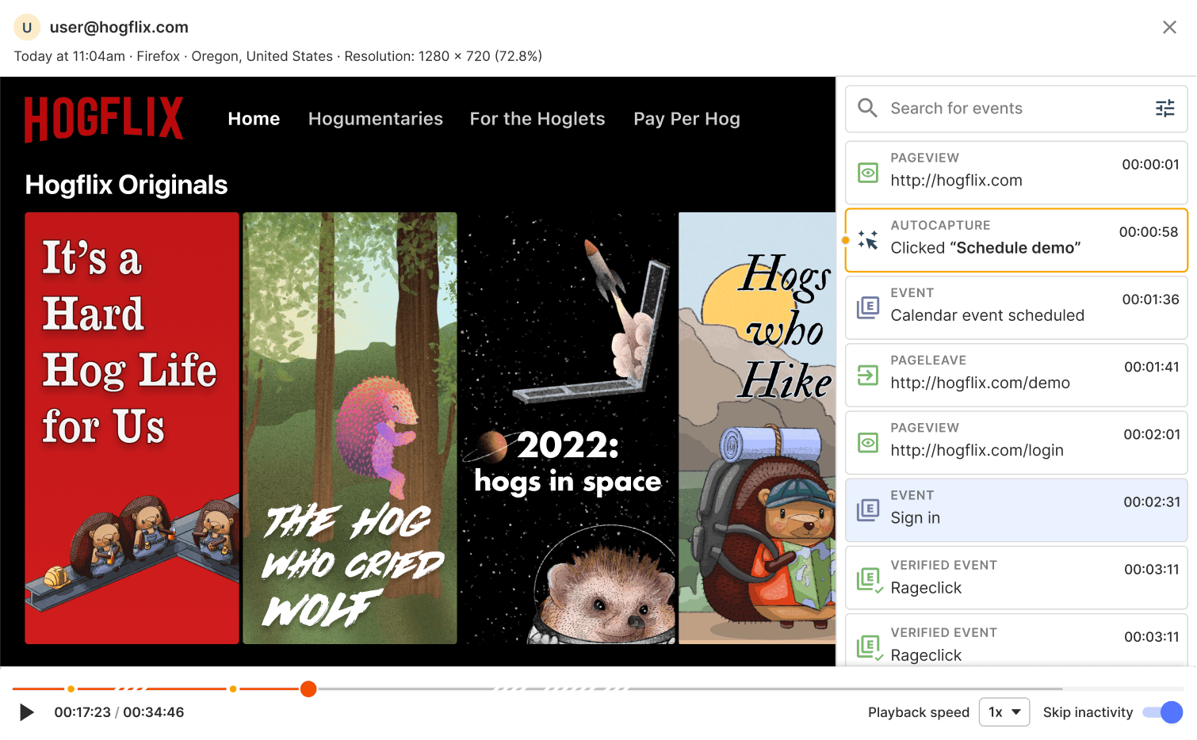Click the Calendar event scheduled event icon
1197x740 pixels.
pos(868,307)
